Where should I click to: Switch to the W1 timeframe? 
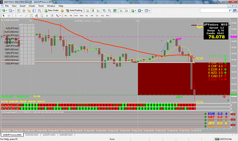(x=102, y=16)
